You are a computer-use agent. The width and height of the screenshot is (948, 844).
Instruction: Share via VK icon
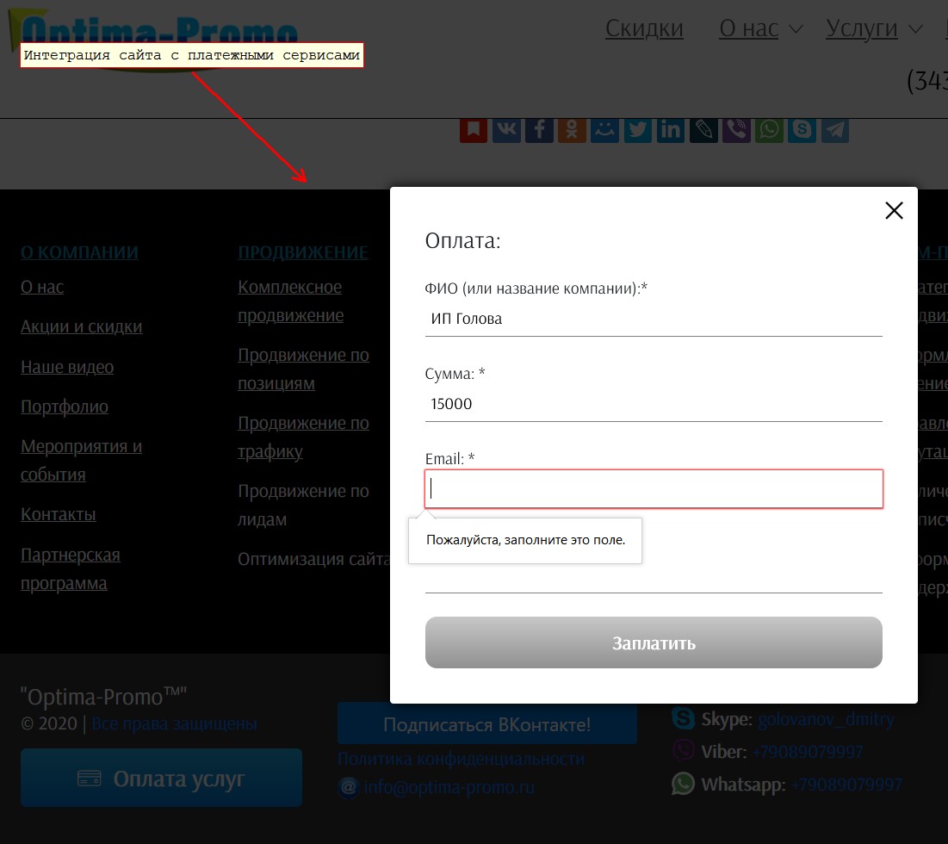tap(506, 129)
